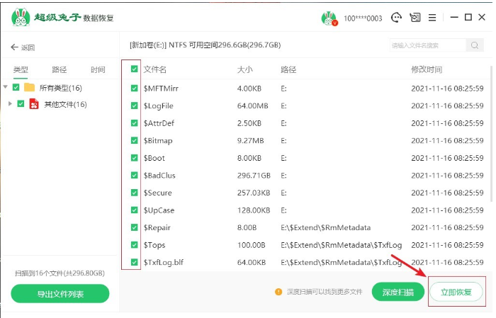Click the 立即恢复 button
496x318 pixels.
pyautogui.click(x=457, y=292)
